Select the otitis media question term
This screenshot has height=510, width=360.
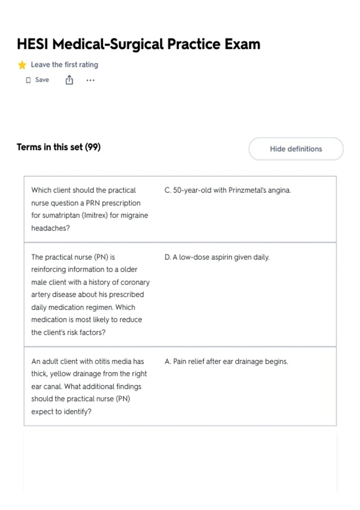[x=89, y=386]
